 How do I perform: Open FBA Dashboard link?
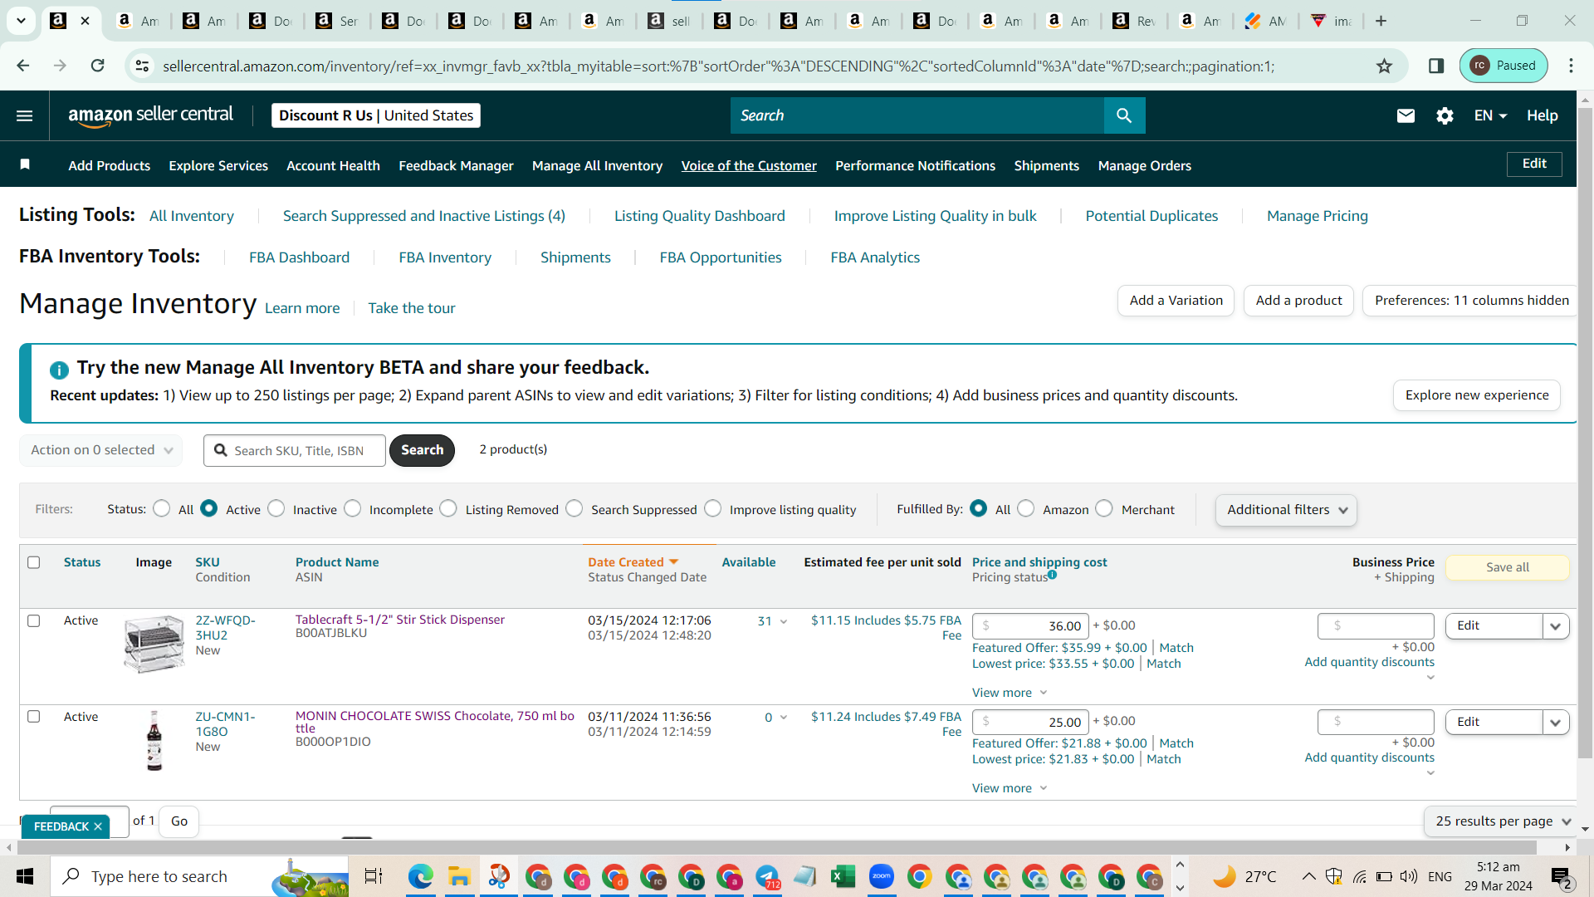pos(299,257)
